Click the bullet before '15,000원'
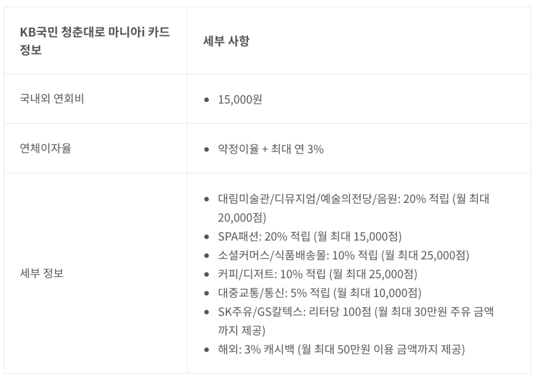The height and width of the screenshot is (384, 542). point(206,100)
